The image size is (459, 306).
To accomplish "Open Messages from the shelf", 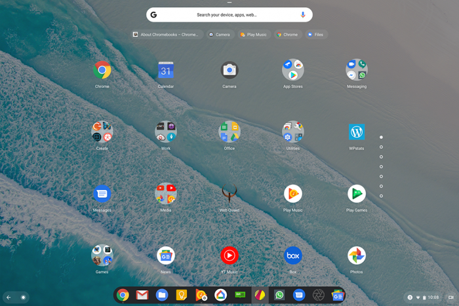I will coord(299,295).
